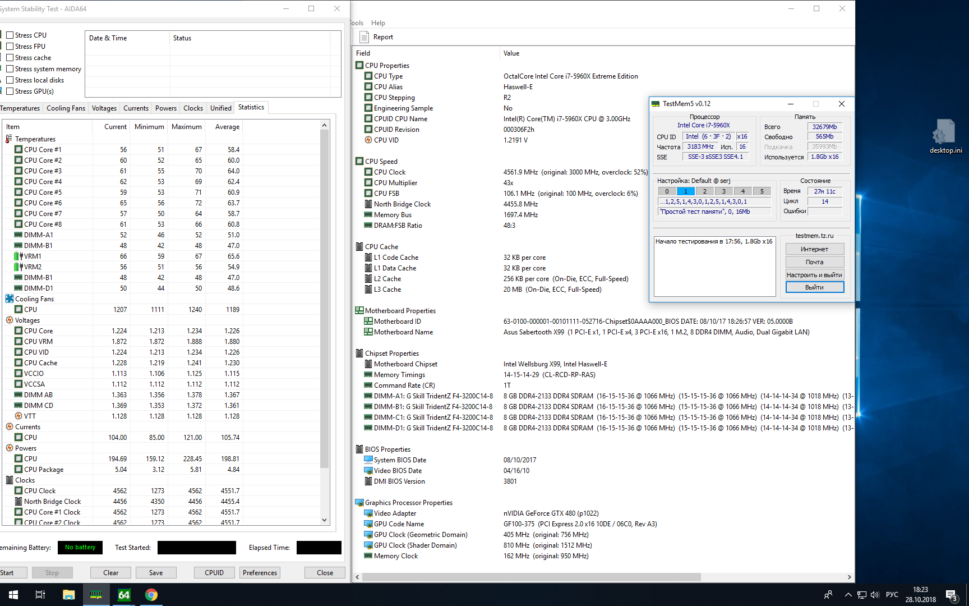Click the Выйти button in TestMem5

click(x=814, y=287)
